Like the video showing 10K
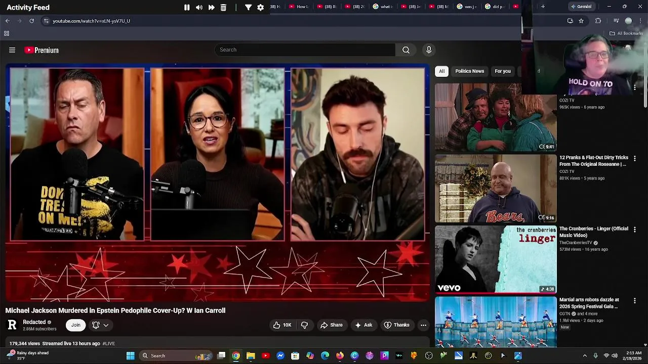 [282, 325]
